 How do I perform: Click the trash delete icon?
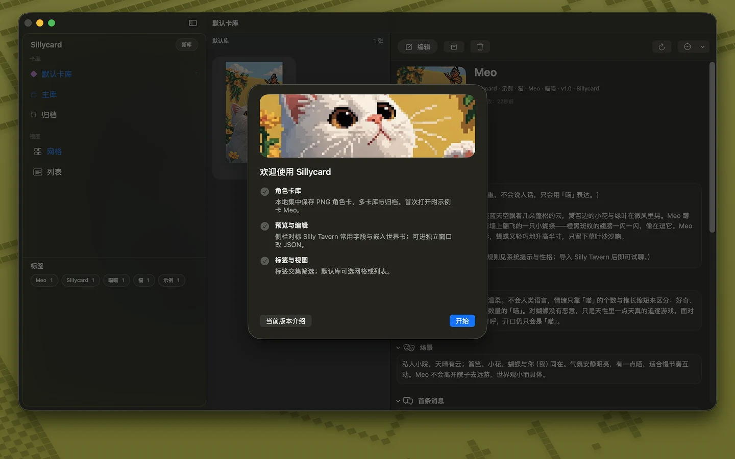[480, 47]
